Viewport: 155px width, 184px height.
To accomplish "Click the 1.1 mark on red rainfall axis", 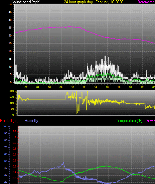I will pyautogui.click(x=15, y=131).
